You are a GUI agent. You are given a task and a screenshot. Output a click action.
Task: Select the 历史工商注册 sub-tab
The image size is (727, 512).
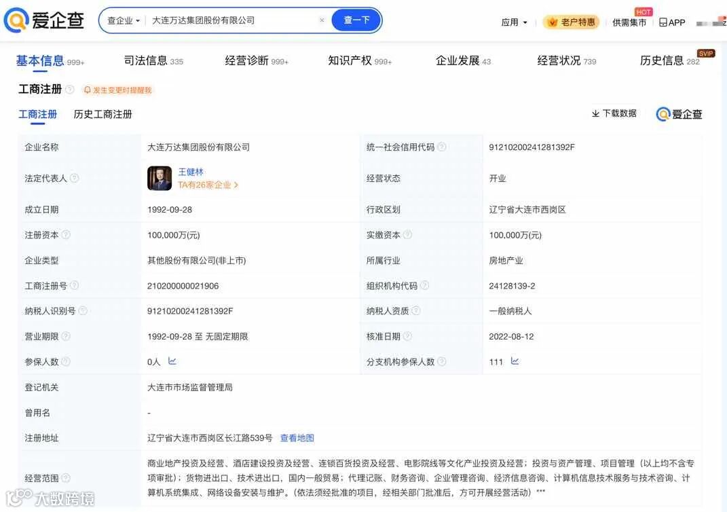click(103, 114)
